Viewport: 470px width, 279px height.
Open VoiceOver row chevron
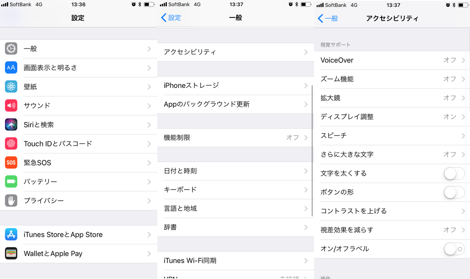pos(463,60)
